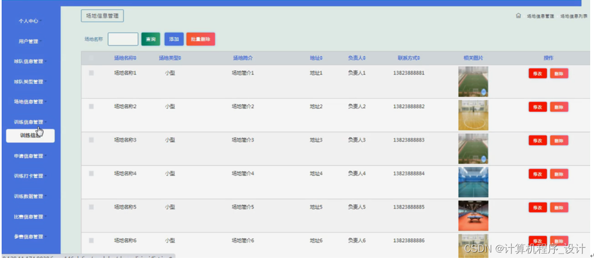
Task: Open the 训练信息 submenu item
Action: coord(31,136)
